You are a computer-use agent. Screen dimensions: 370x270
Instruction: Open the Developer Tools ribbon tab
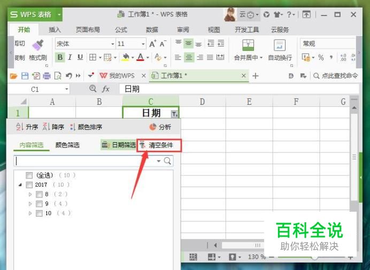pyautogui.click(x=247, y=30)
